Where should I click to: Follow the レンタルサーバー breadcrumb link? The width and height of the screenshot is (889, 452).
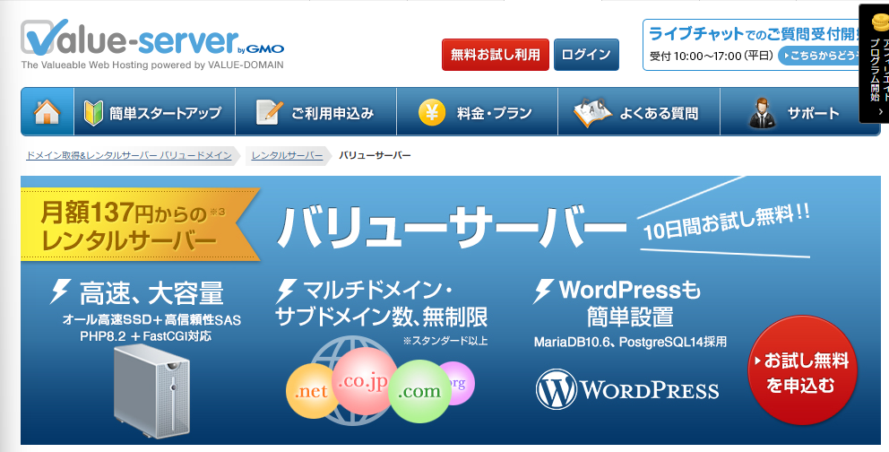tap(287, 155)
